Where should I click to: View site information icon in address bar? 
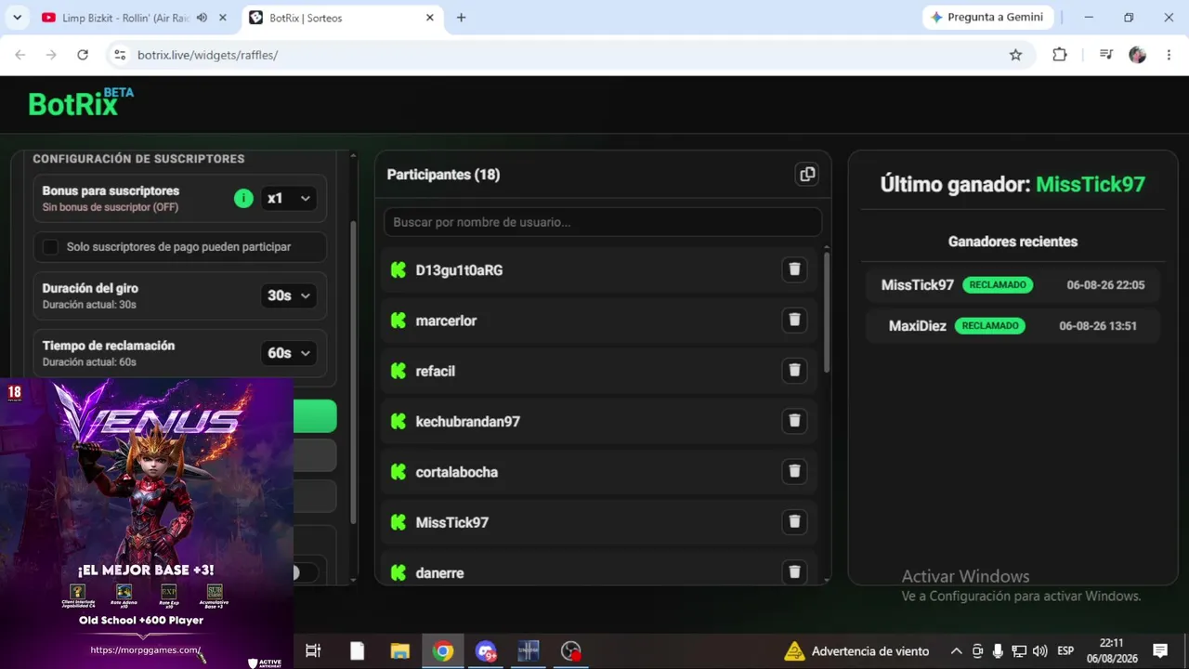tap(119, 55)
